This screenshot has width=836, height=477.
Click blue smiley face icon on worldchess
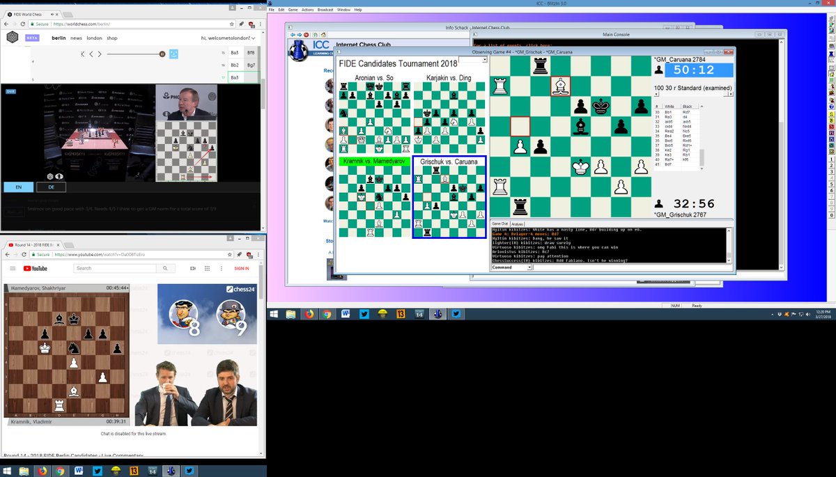click(x=175, y=54)
